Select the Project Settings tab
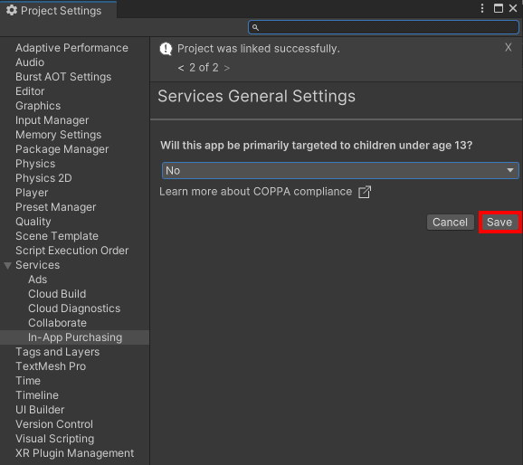 click(x=59, y=10)
